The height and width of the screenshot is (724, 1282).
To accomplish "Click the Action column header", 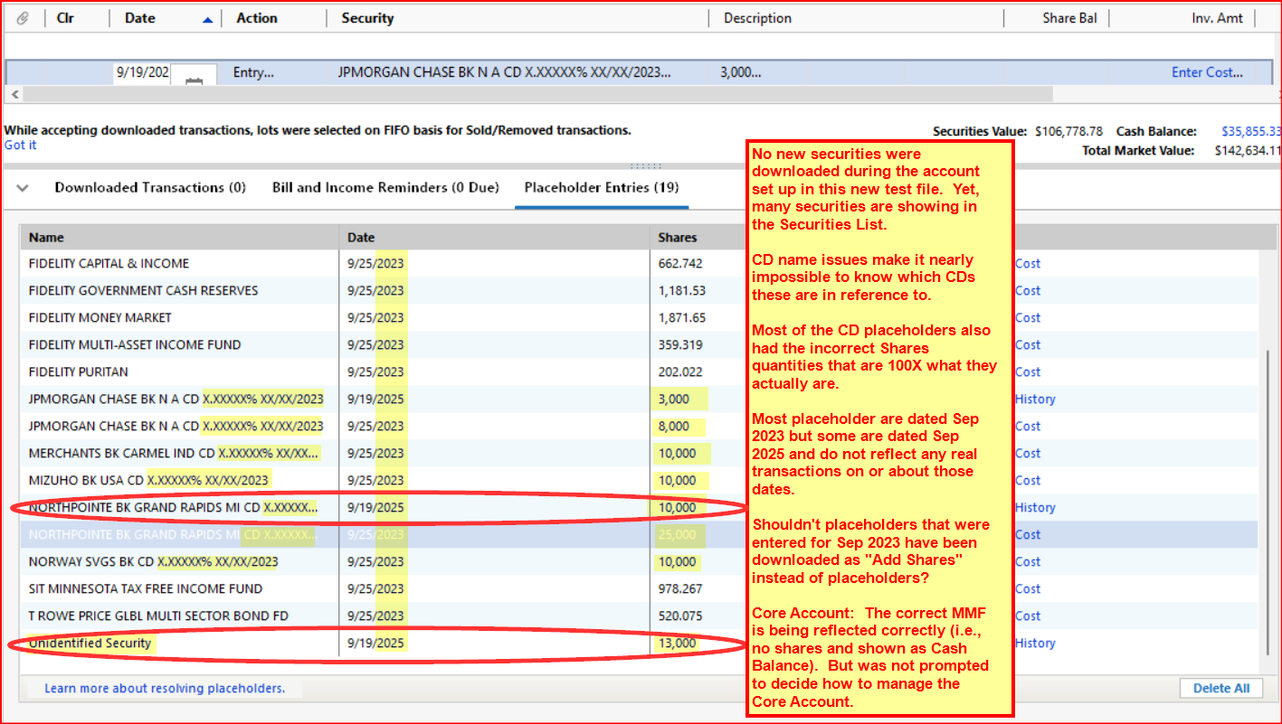I will click(x=257, y=18).
